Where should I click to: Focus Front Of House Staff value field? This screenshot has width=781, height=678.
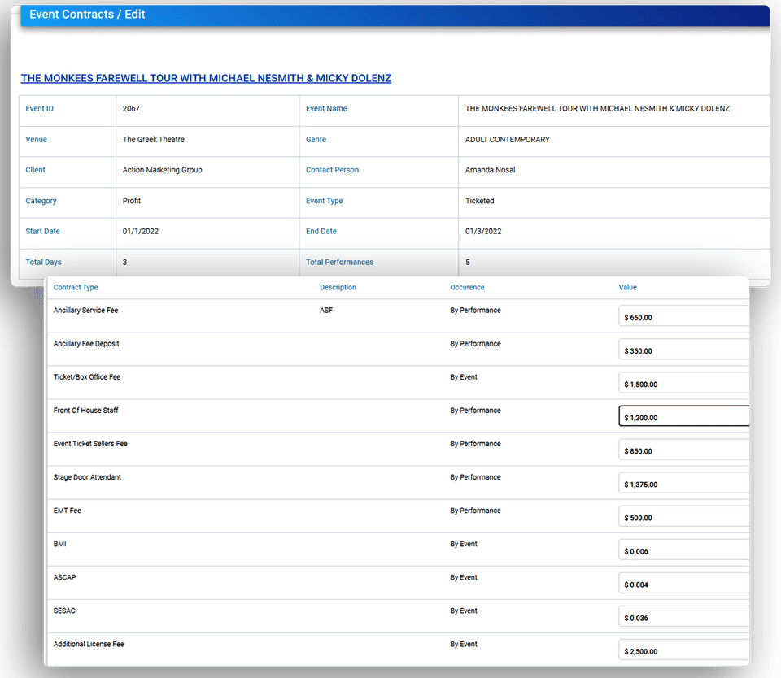pos(684,416)
